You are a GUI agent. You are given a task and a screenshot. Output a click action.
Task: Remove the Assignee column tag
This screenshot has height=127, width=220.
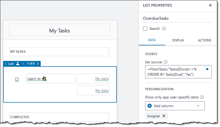164,116
